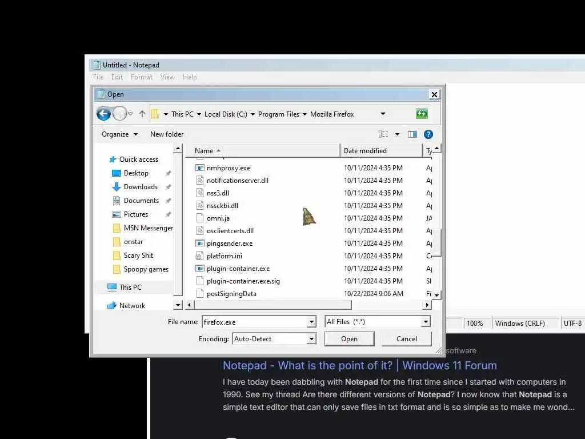
Task: Go up one folder level arrow
Action: pyautogui.click(x=142, y=114)
